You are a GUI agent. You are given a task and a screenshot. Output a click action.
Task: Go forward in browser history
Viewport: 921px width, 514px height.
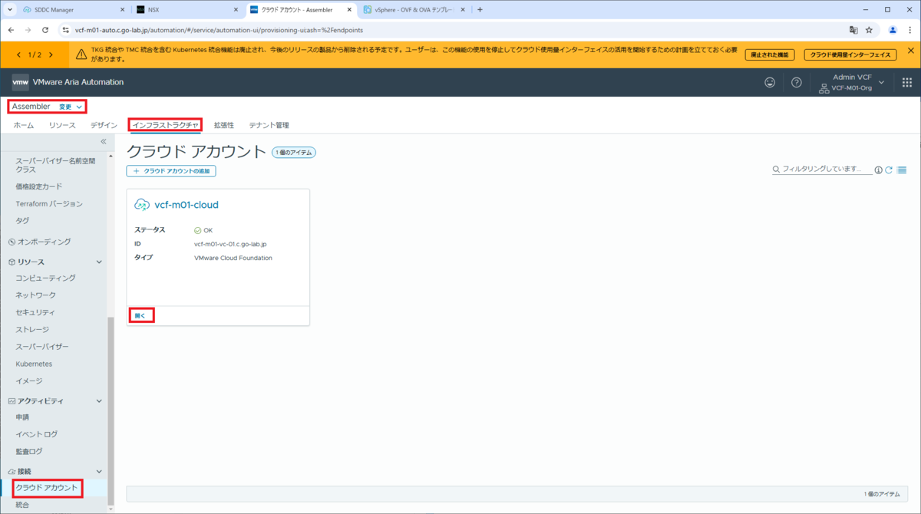[x=28, y=30]
